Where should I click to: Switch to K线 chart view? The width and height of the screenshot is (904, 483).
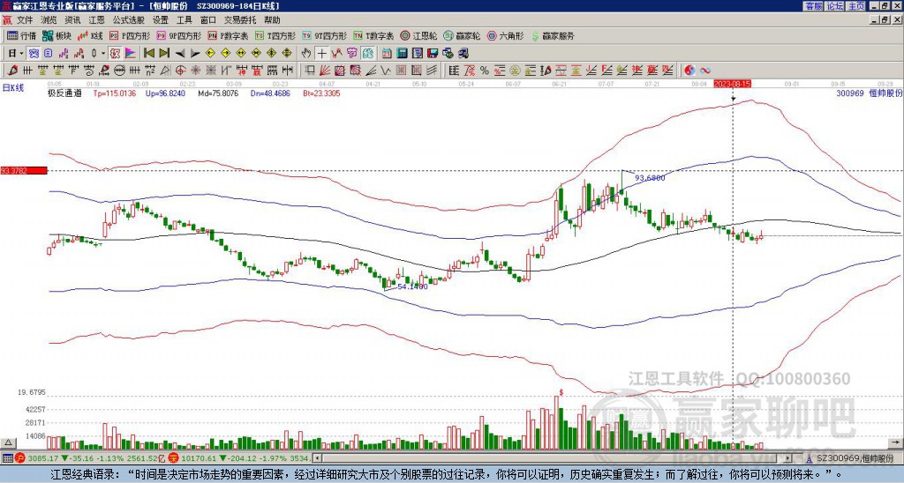[x=90, y=35]
